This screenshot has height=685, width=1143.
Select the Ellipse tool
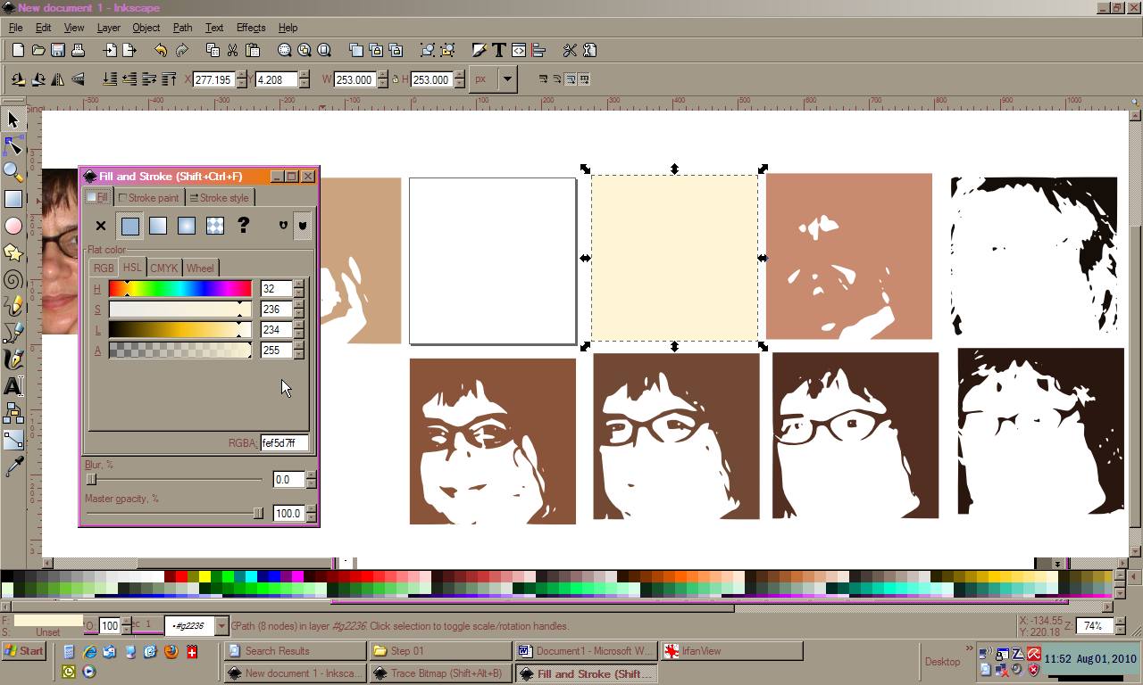tap(13, 226)
